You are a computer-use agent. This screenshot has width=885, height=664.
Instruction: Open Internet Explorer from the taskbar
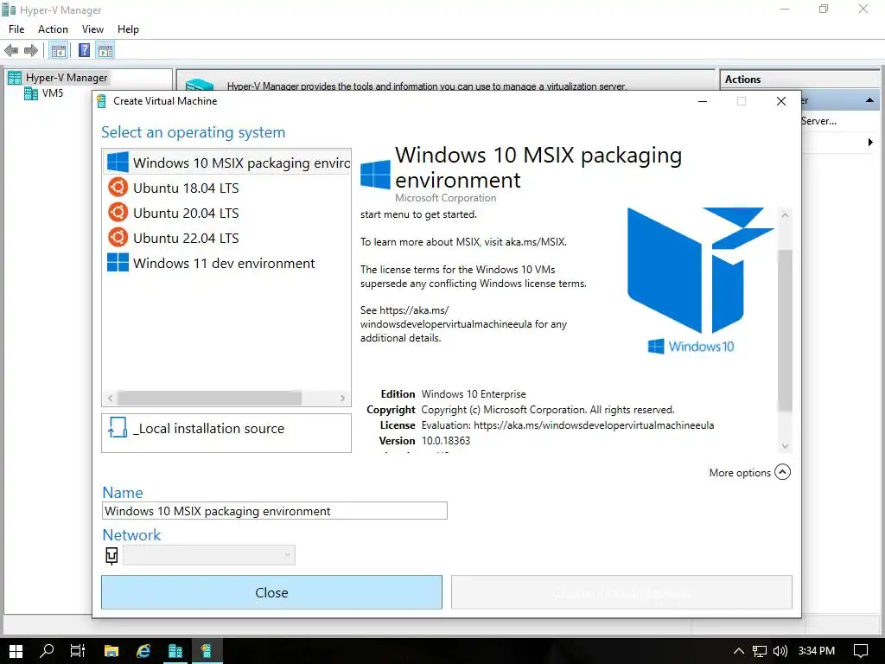143,651
